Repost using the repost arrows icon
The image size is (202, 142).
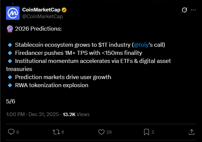point(56,132)
